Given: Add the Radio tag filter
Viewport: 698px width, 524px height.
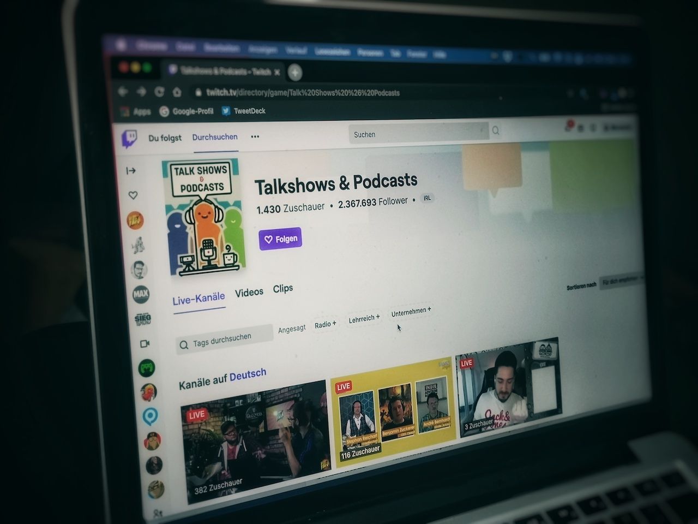Looking at the screenshot, I should click(x=325, y=324).
